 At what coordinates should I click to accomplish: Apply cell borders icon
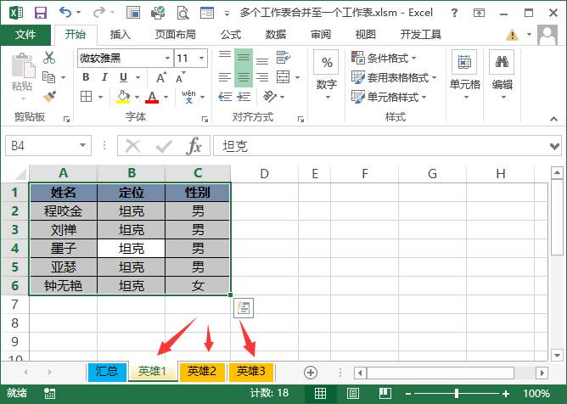(x=86, y=97)
